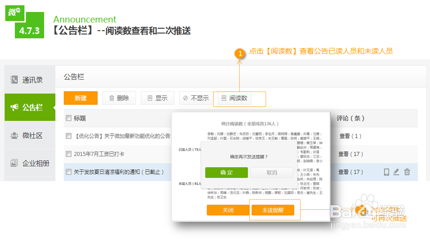
Task: Open the 2015年7月工资已打卡 announcement
Action: tap(99, 154)
